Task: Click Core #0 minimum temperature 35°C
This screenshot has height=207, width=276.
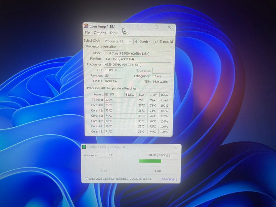Action: point(141,106)
